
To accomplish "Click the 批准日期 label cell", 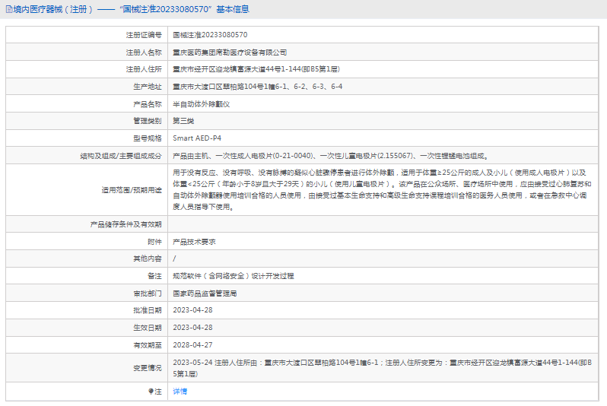I will coord(87,310).
